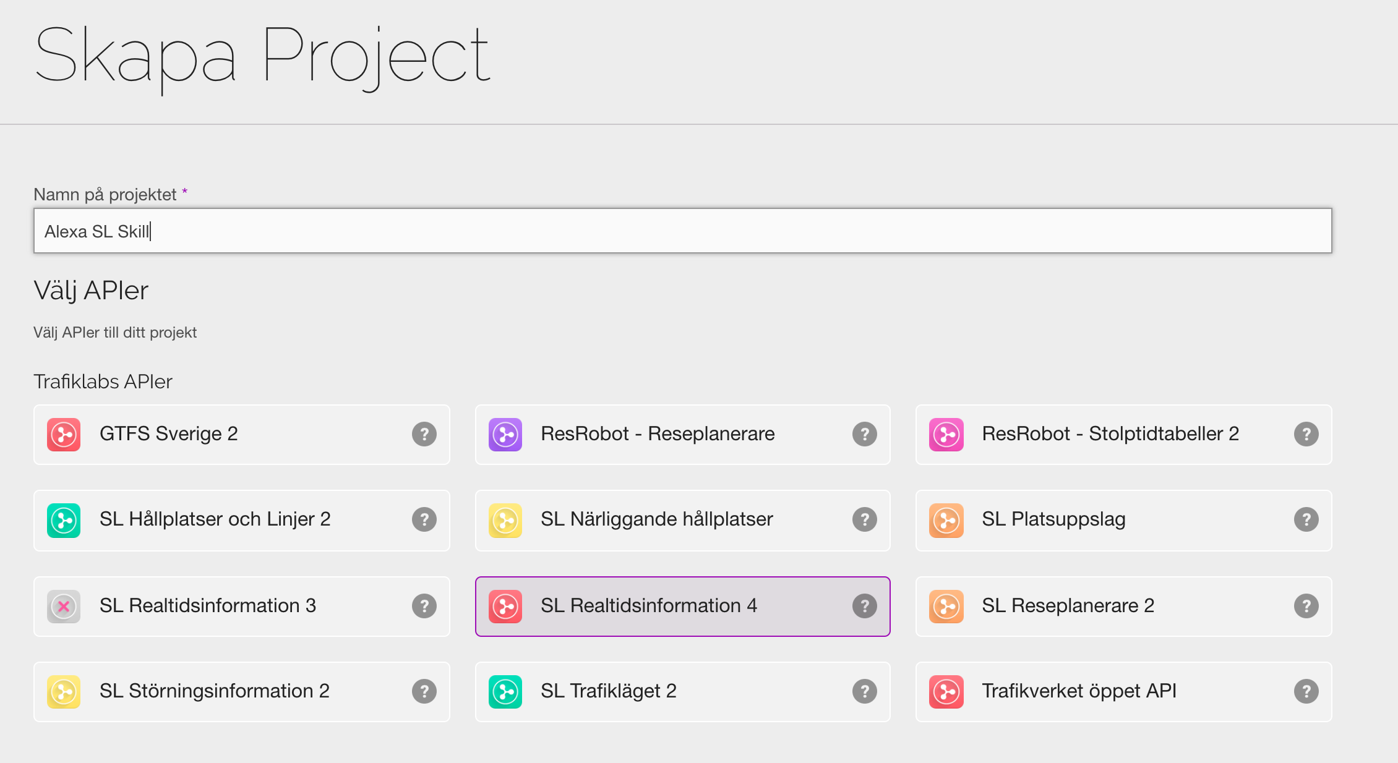
Task: Open help for Trafikverket öppet API
Action: [1306, 691]
